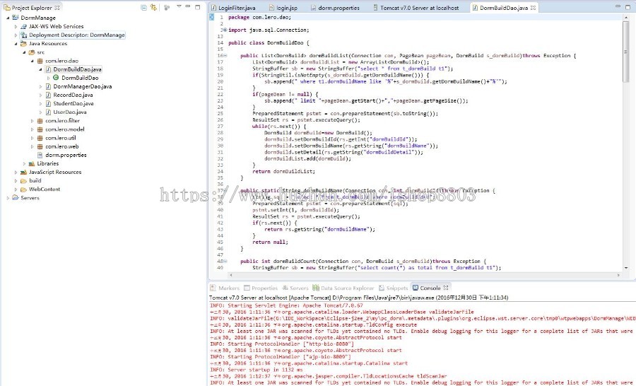
Task: Switch to the LoginFilter.java editor tab
Action: [x=234, y=8]
